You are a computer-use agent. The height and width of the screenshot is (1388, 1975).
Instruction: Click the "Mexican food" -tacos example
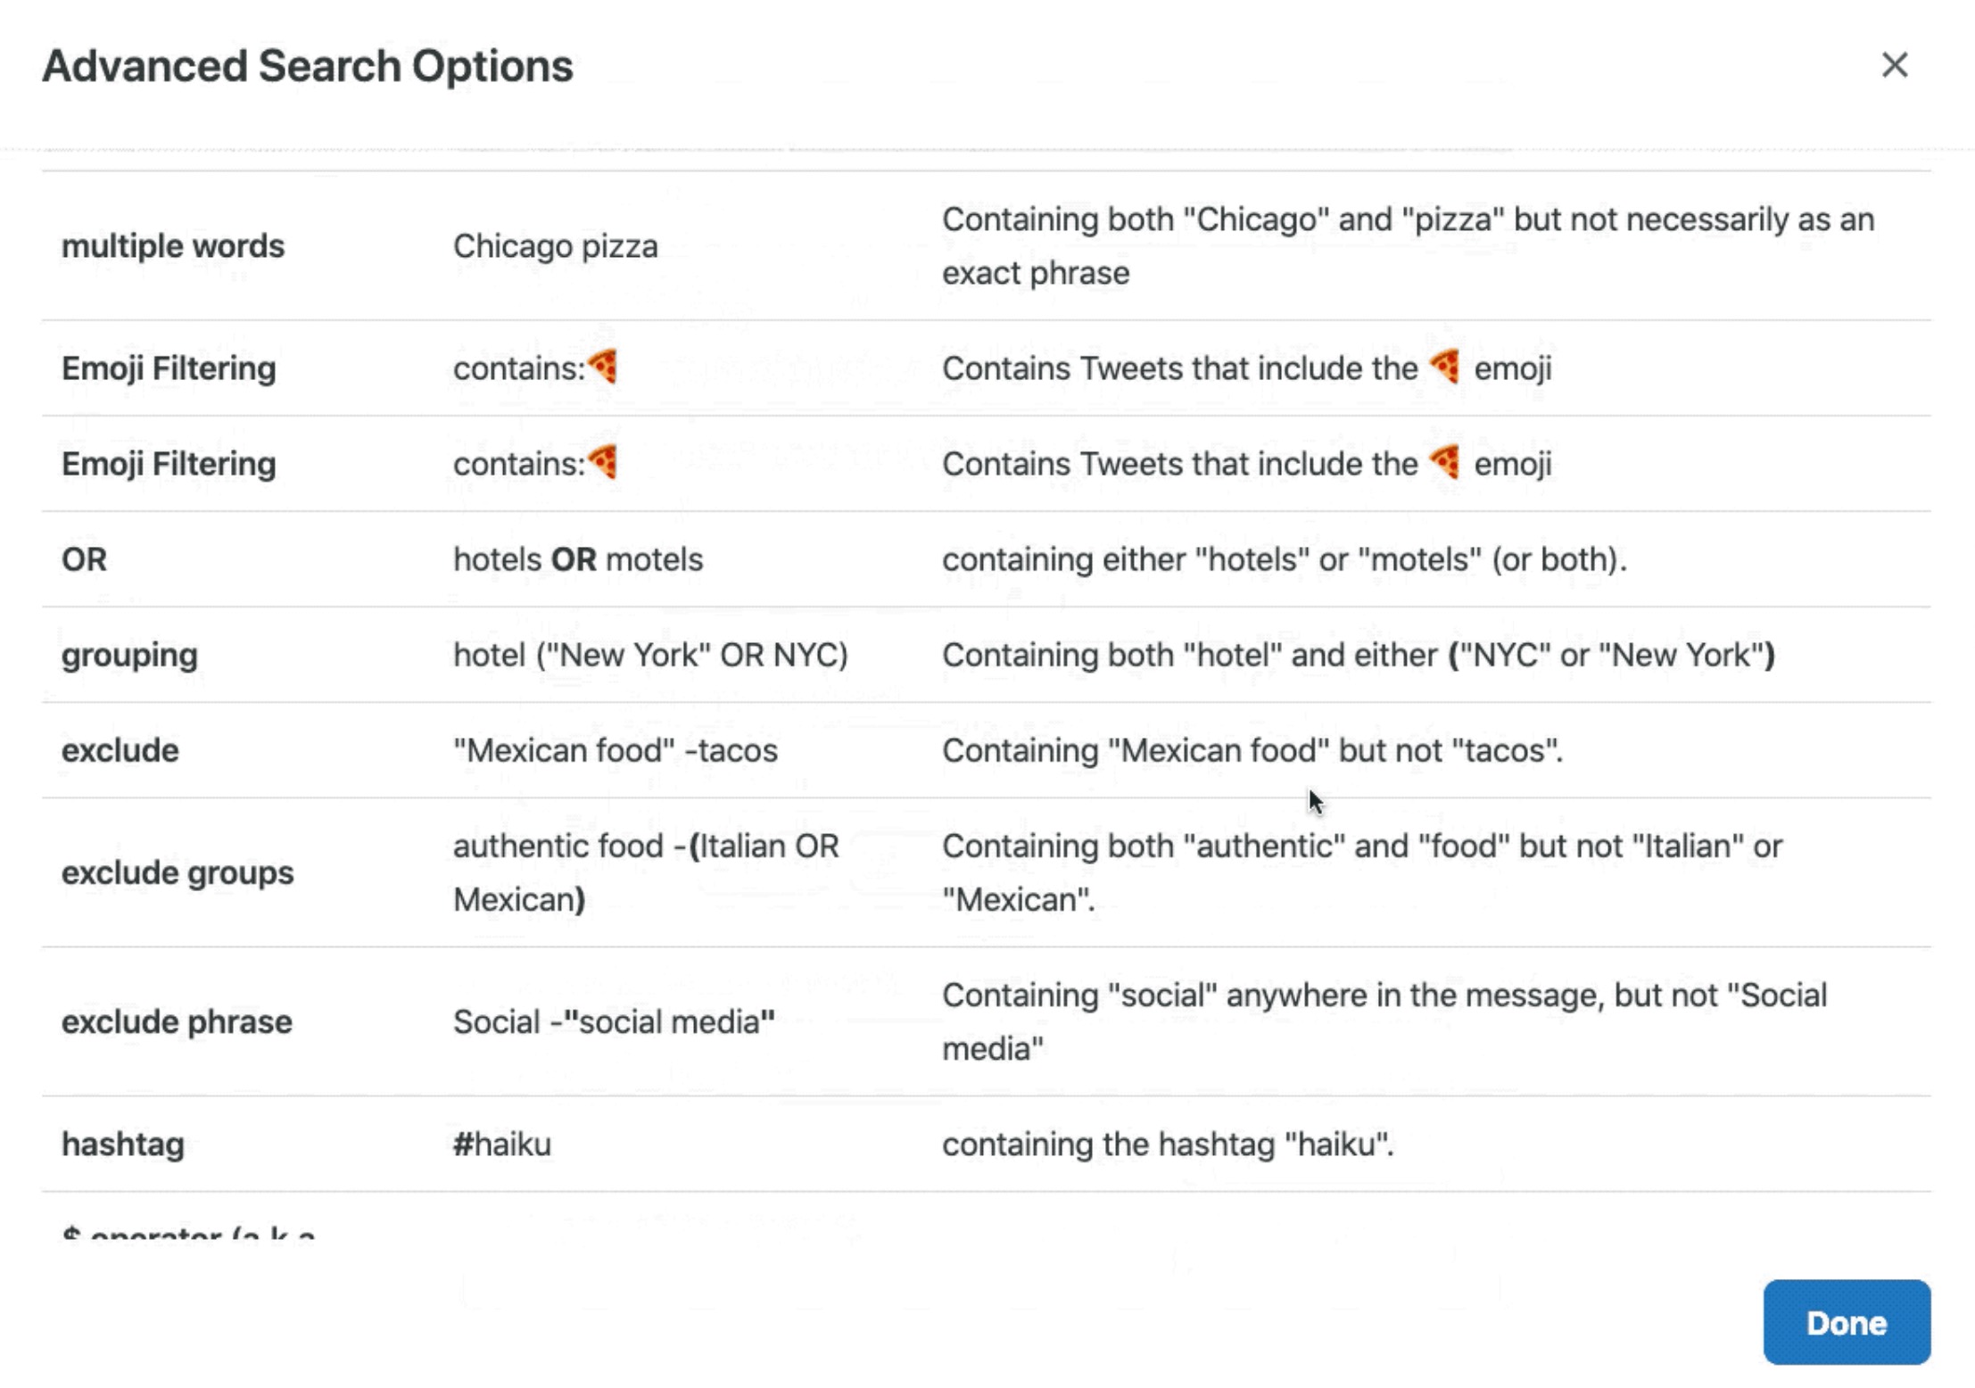(615, 750)
